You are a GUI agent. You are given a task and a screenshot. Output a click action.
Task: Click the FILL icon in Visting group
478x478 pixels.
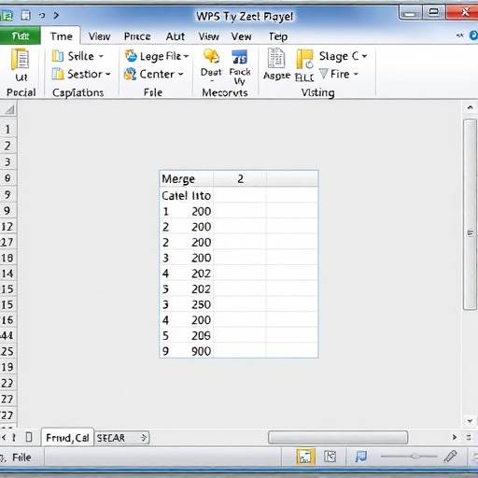pyautogui.click(x=304, y=59)
